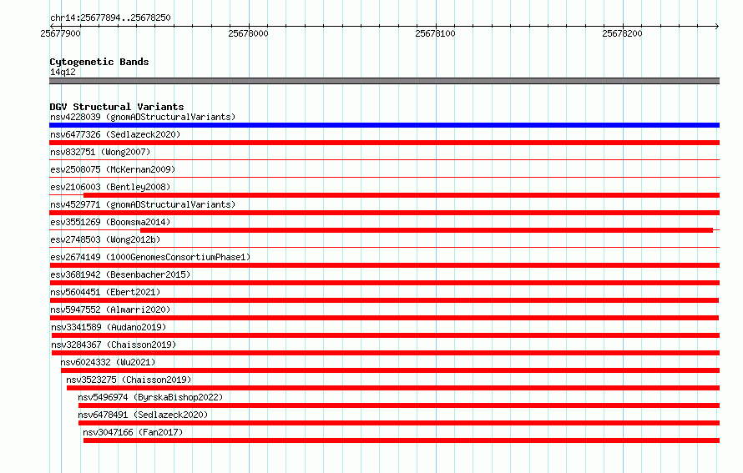Click the Cytogenetic Bands track title

point(99,62)
